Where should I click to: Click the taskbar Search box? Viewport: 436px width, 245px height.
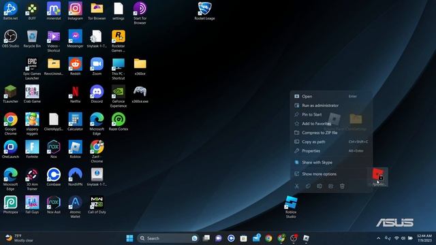click(x=168, y=238)
